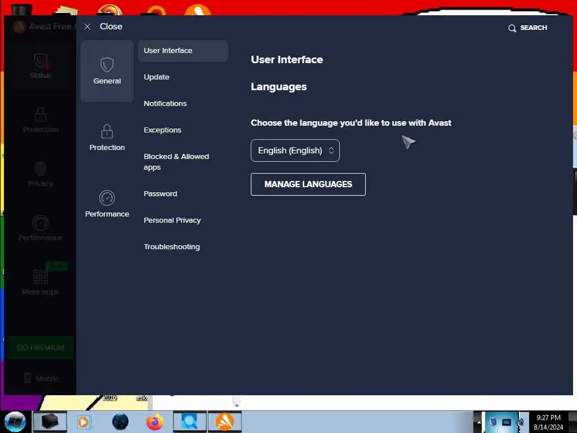The width and height of the screenshot is (577, 433).
Task: Open the Performance gauge category
Action: point(106,204)
